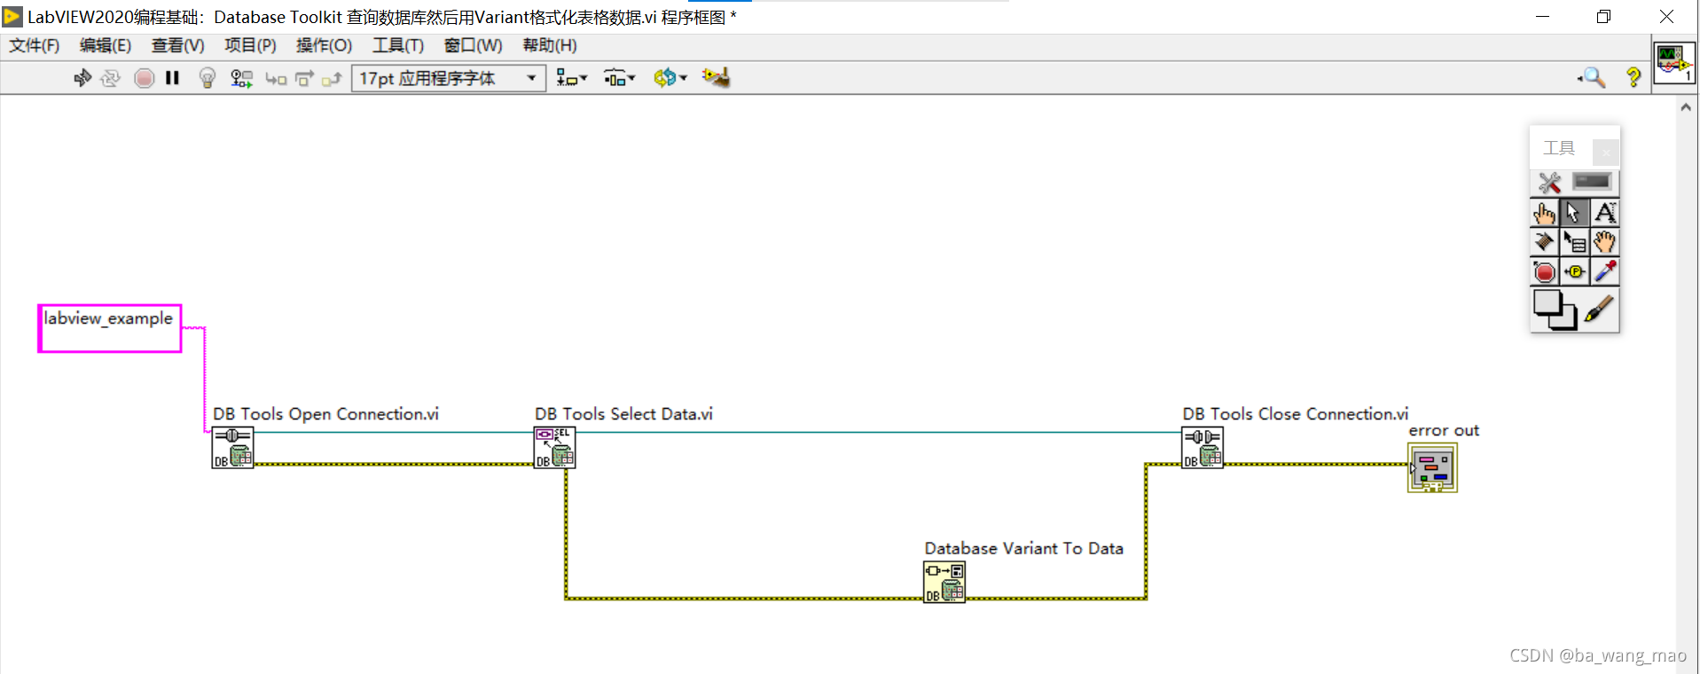
Task: Select the Edit Text tool
Action: click(x=1604, y=213)
